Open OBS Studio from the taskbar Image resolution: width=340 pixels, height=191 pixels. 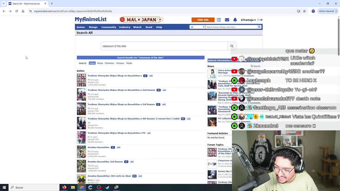pos(99,188)
